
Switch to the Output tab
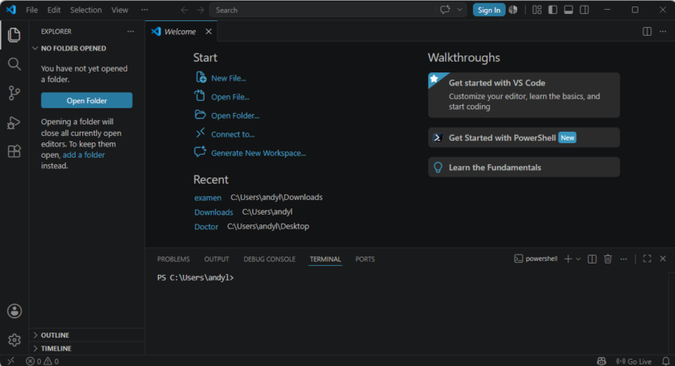click(217, 259)
